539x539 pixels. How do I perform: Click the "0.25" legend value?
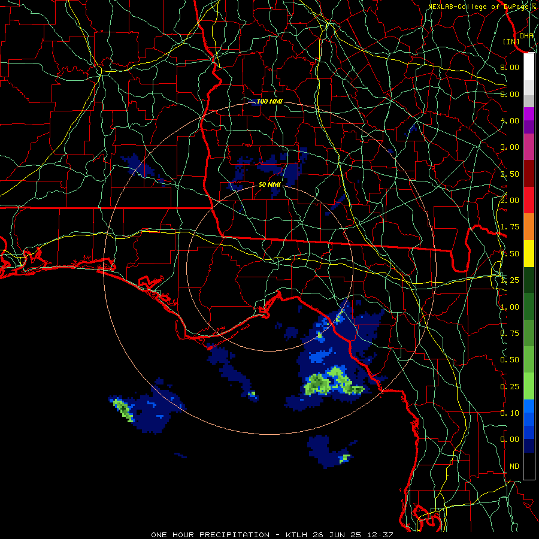click(510, 387)
